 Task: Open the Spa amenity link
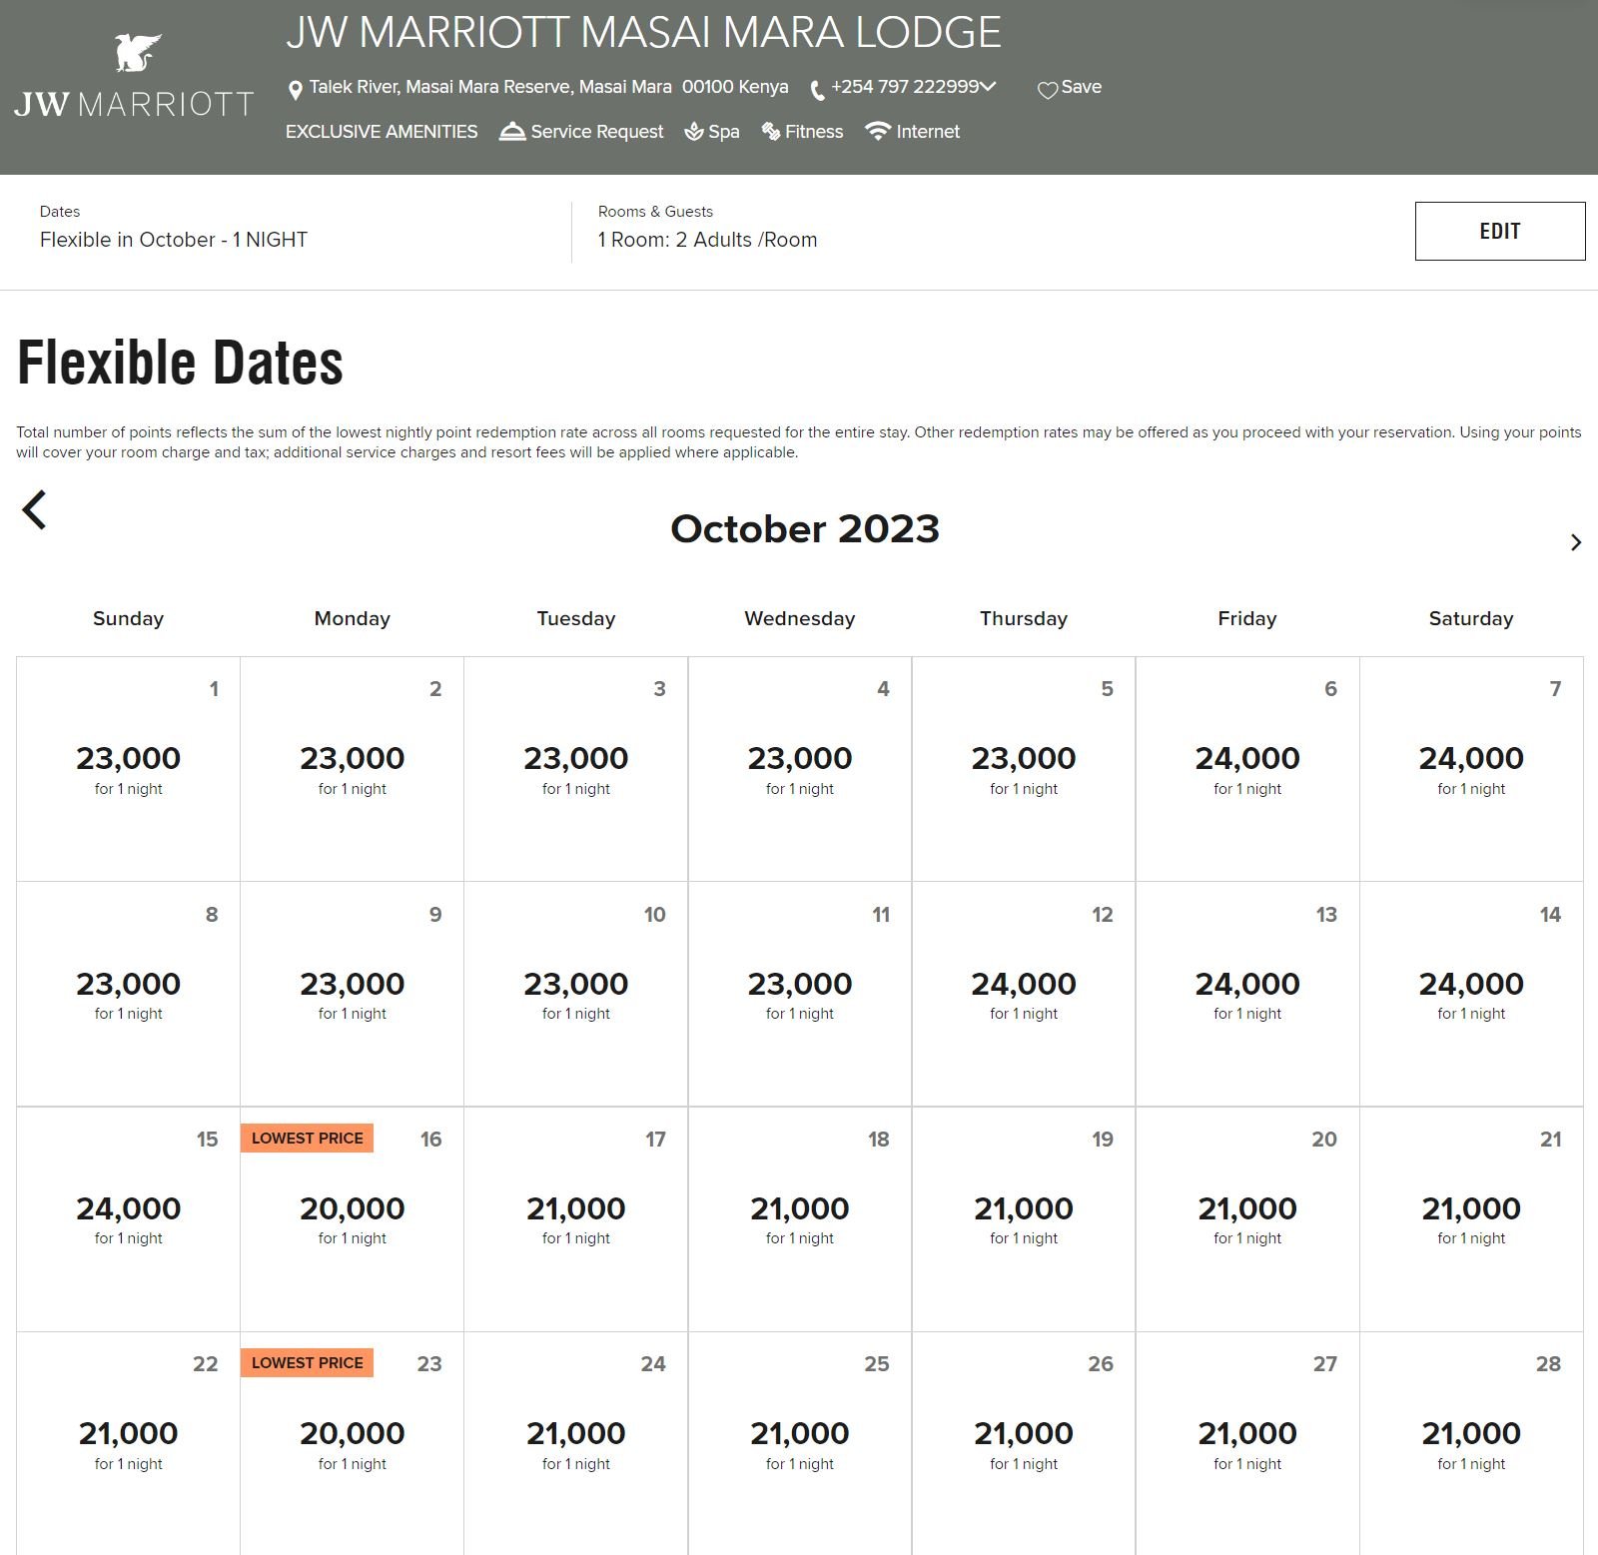pyautogui.click(x=712, y=132)
